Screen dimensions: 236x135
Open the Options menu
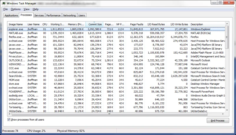(x=16, y=9)
